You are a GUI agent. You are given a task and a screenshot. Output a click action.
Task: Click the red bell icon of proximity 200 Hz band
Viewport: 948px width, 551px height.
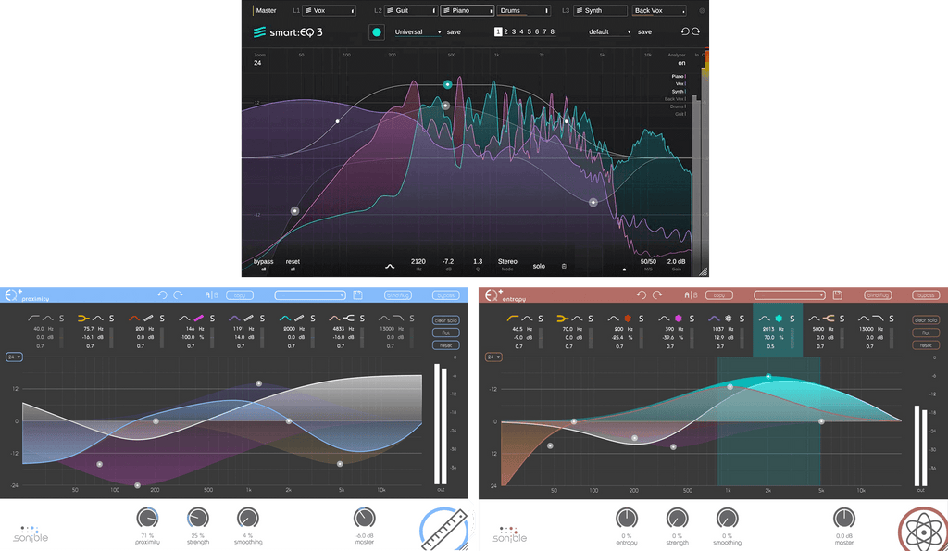pos(133,319)
